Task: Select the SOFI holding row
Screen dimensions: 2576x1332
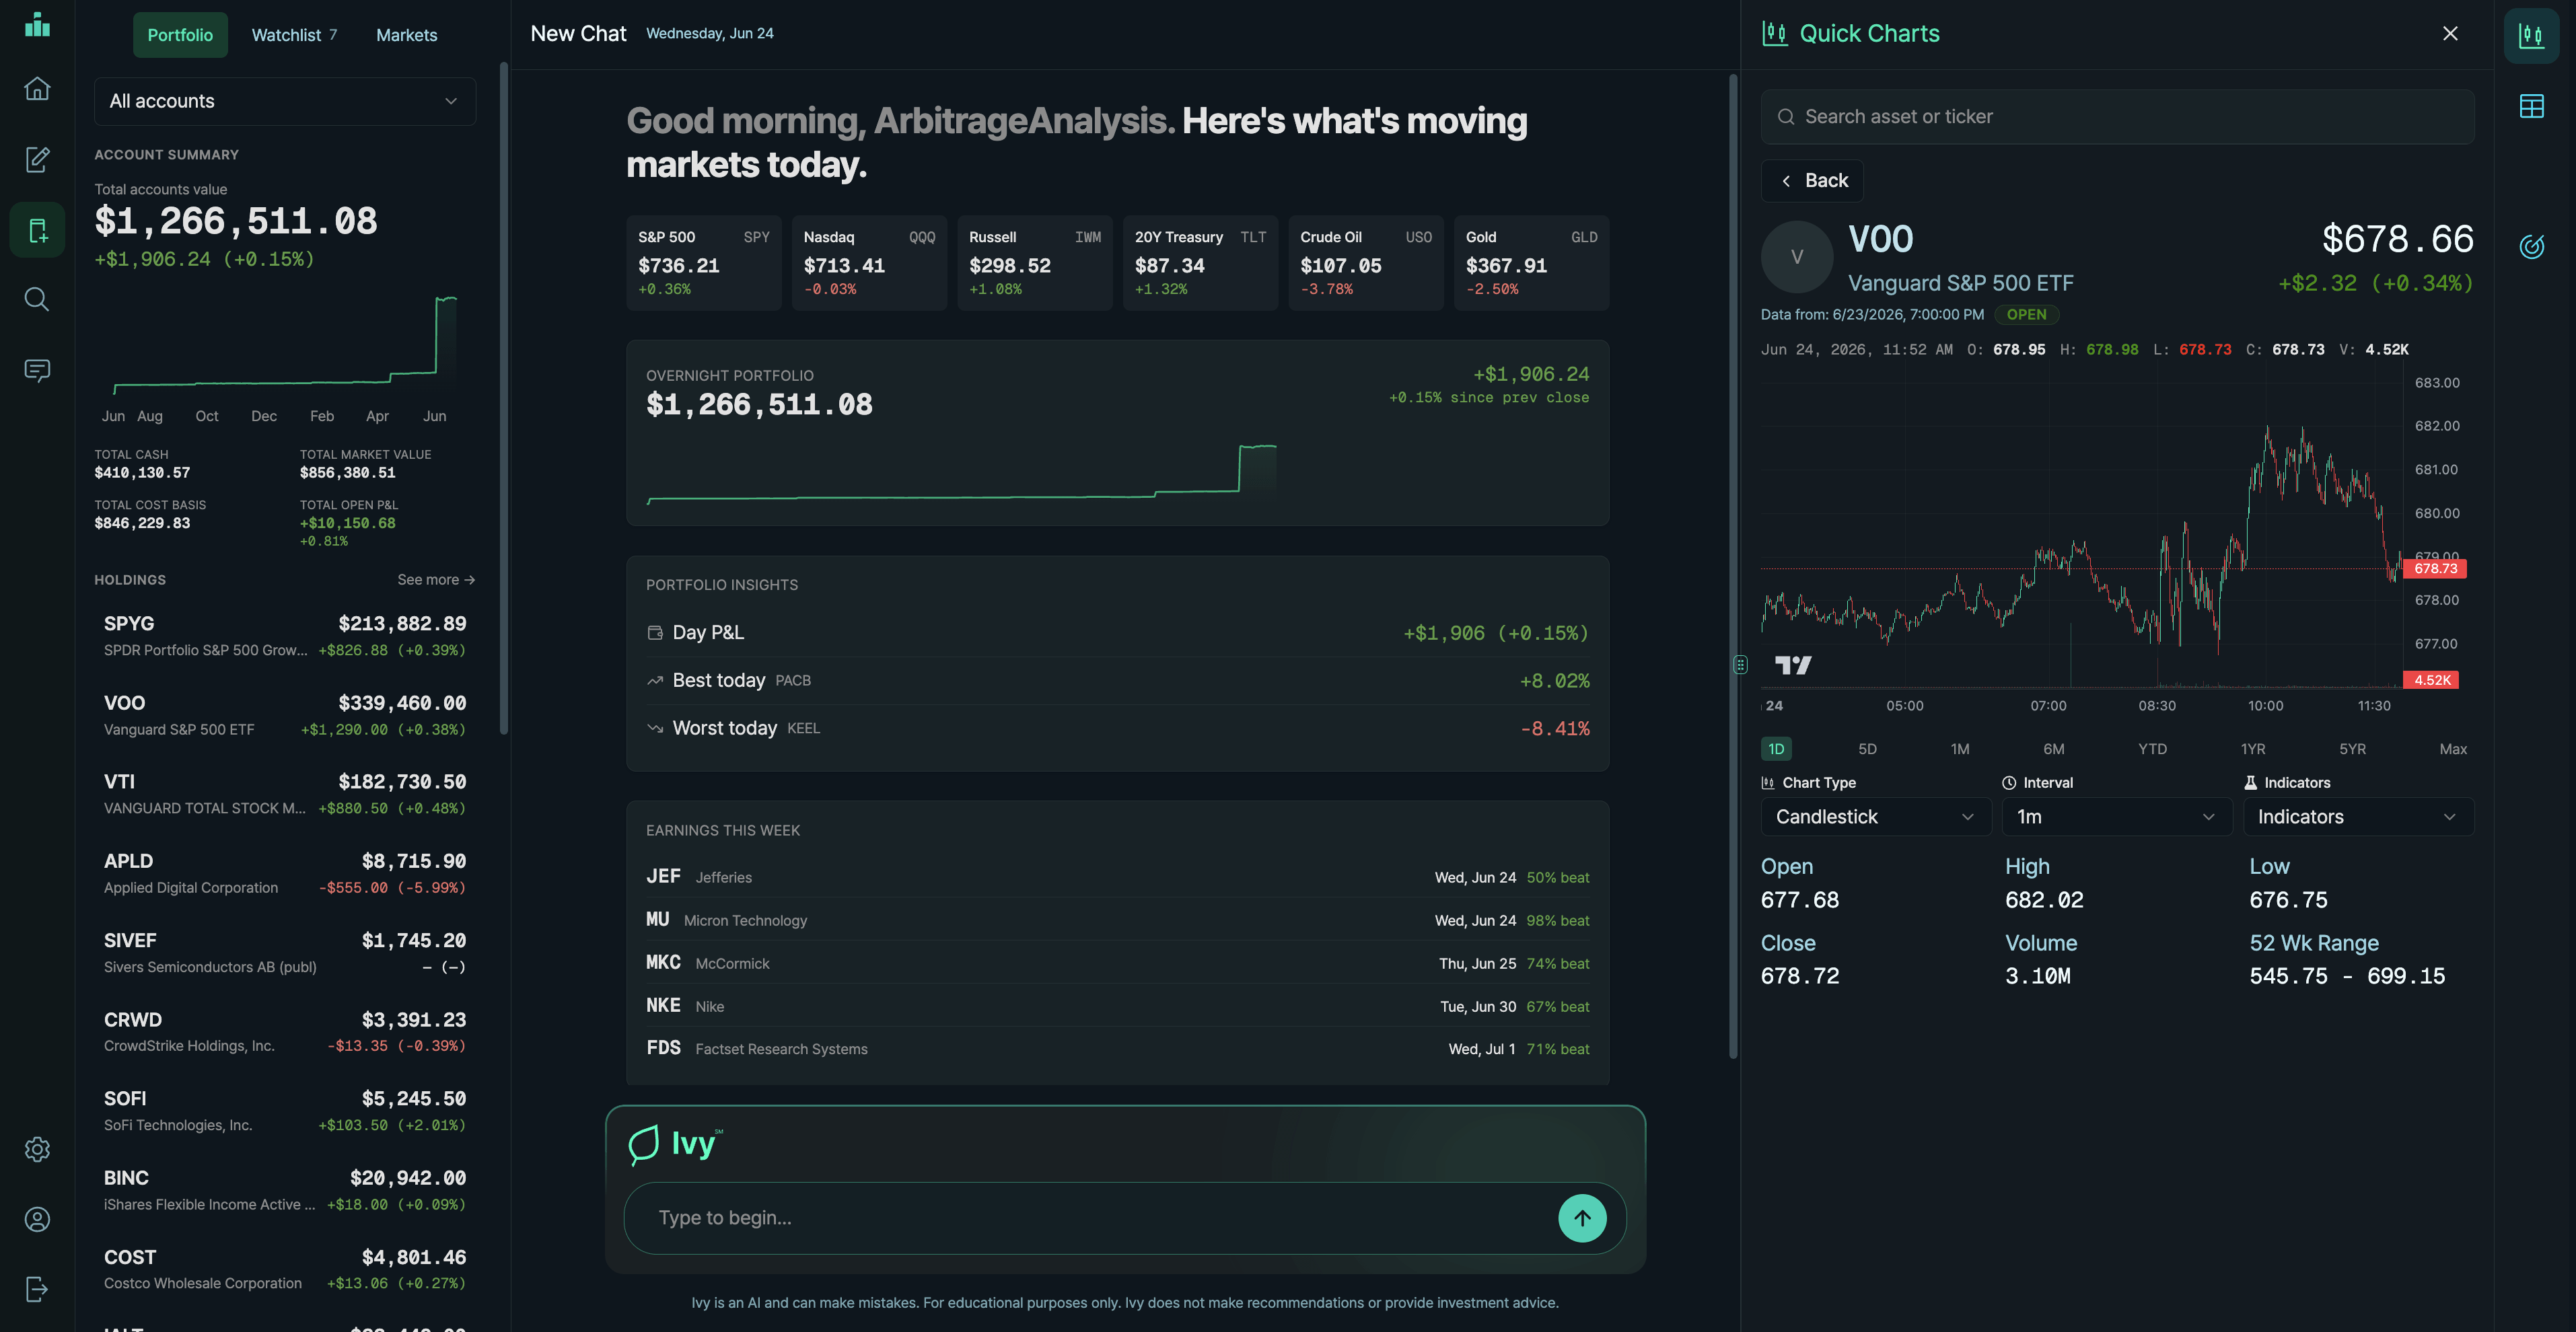Action: click(x=285, y=1111)
